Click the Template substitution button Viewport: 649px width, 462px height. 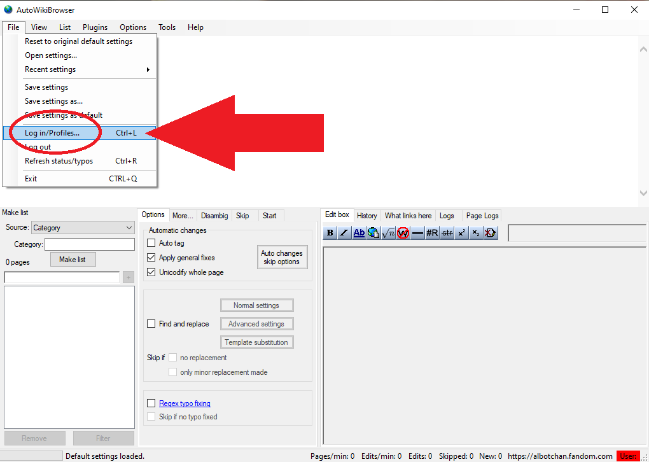coord(256,342)
